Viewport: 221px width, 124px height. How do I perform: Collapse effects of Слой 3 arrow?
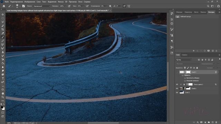218,72
